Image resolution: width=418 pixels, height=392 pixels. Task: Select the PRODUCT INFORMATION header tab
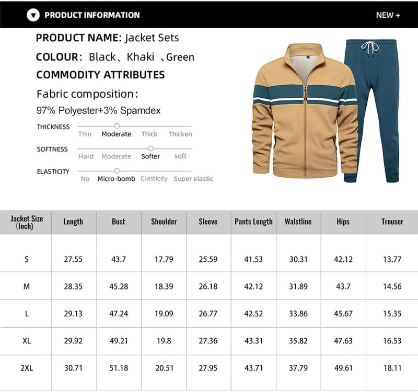(91, 15)
